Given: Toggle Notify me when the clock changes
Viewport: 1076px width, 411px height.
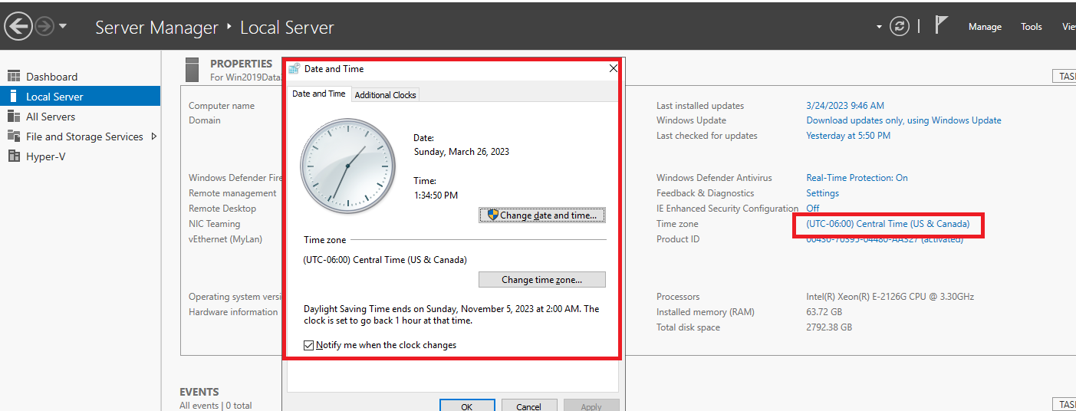Looking at the screenshot, I should [308, 345].
